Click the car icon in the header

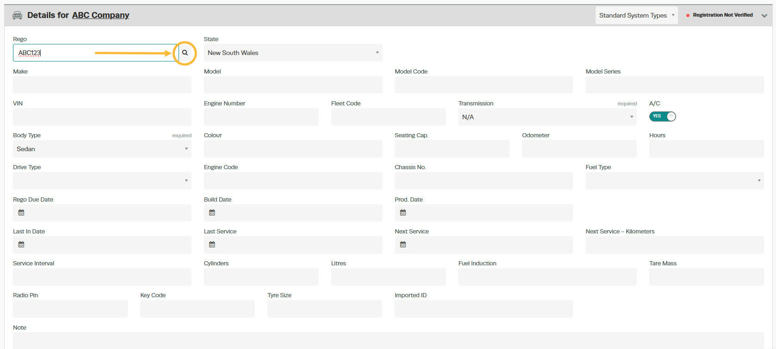(x=17, y=15)
